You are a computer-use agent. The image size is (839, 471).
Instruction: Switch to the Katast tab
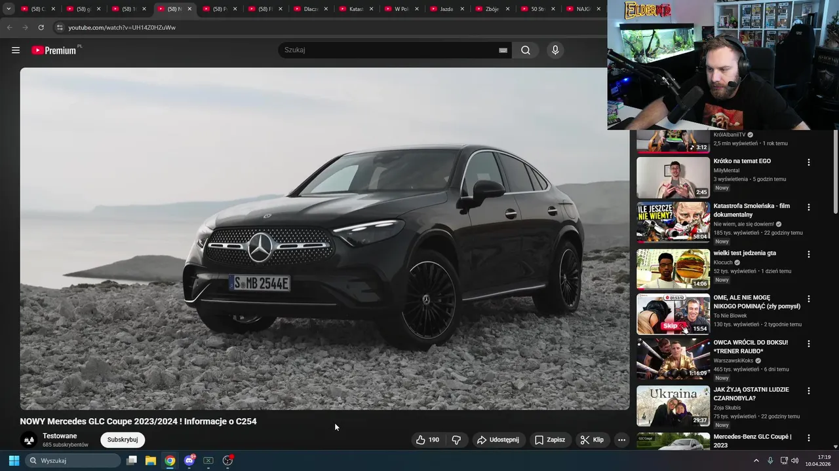tap(355, 9)
